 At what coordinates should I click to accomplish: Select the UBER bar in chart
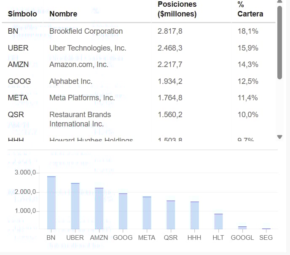tap(75, 206)
